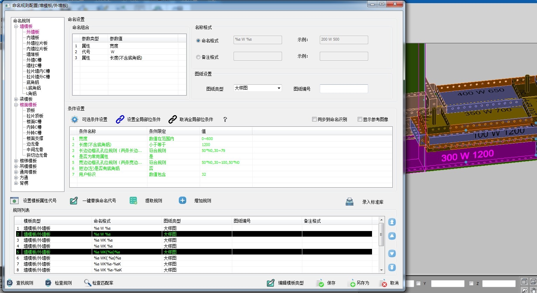Click the blue chain icon 设置全局部位条件
This screenshot has height=293, width=537.
[120, 119]
